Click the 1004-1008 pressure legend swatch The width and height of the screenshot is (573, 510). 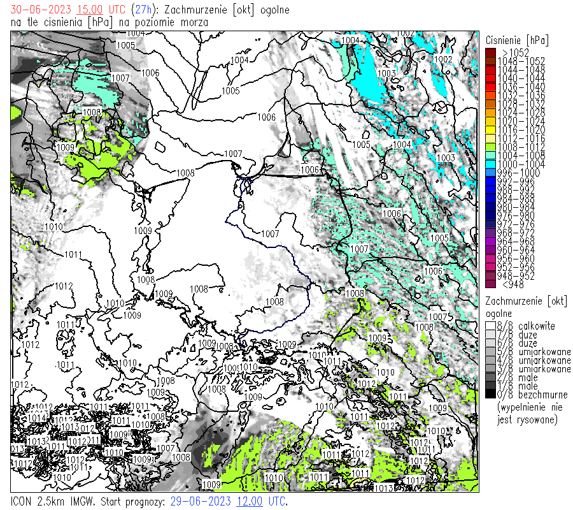490,156
